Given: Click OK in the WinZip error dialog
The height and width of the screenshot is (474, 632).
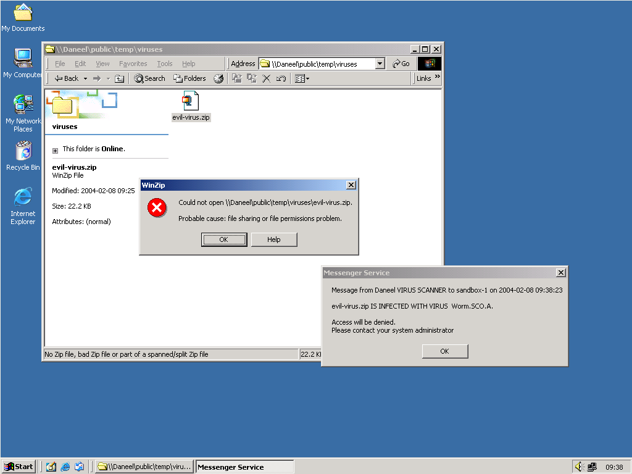Looking at the screenshot, I should [x=223, y=239].
